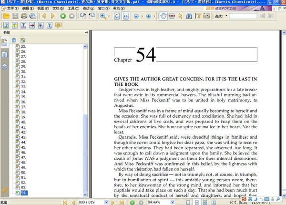
Task: Jump to last page in status bar
Action: (x=122, y=203)
